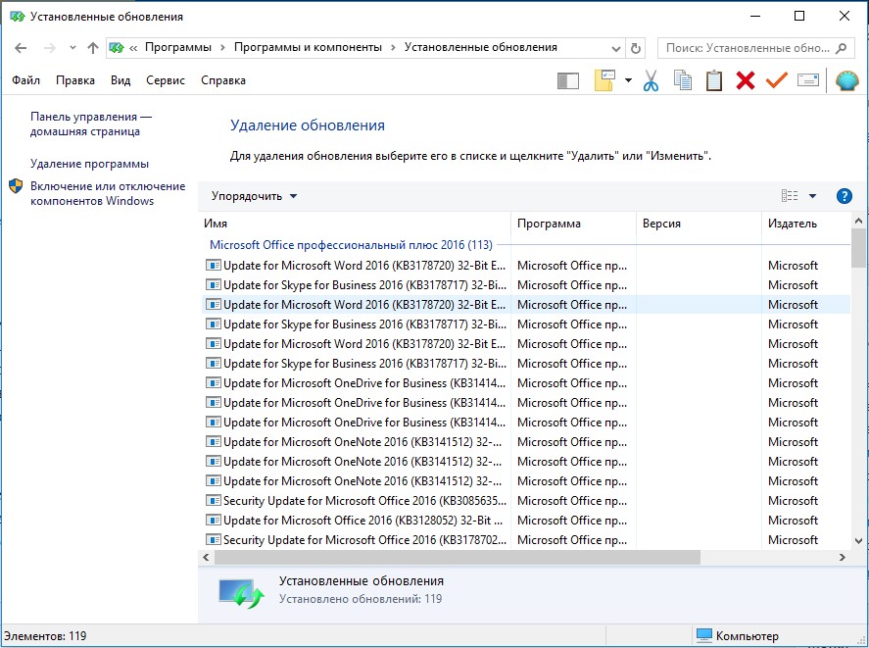Click the vertical scrollbar down arrow
This screenshot has height=648, width=869.
pyautogui.click(x=858, y=540)
